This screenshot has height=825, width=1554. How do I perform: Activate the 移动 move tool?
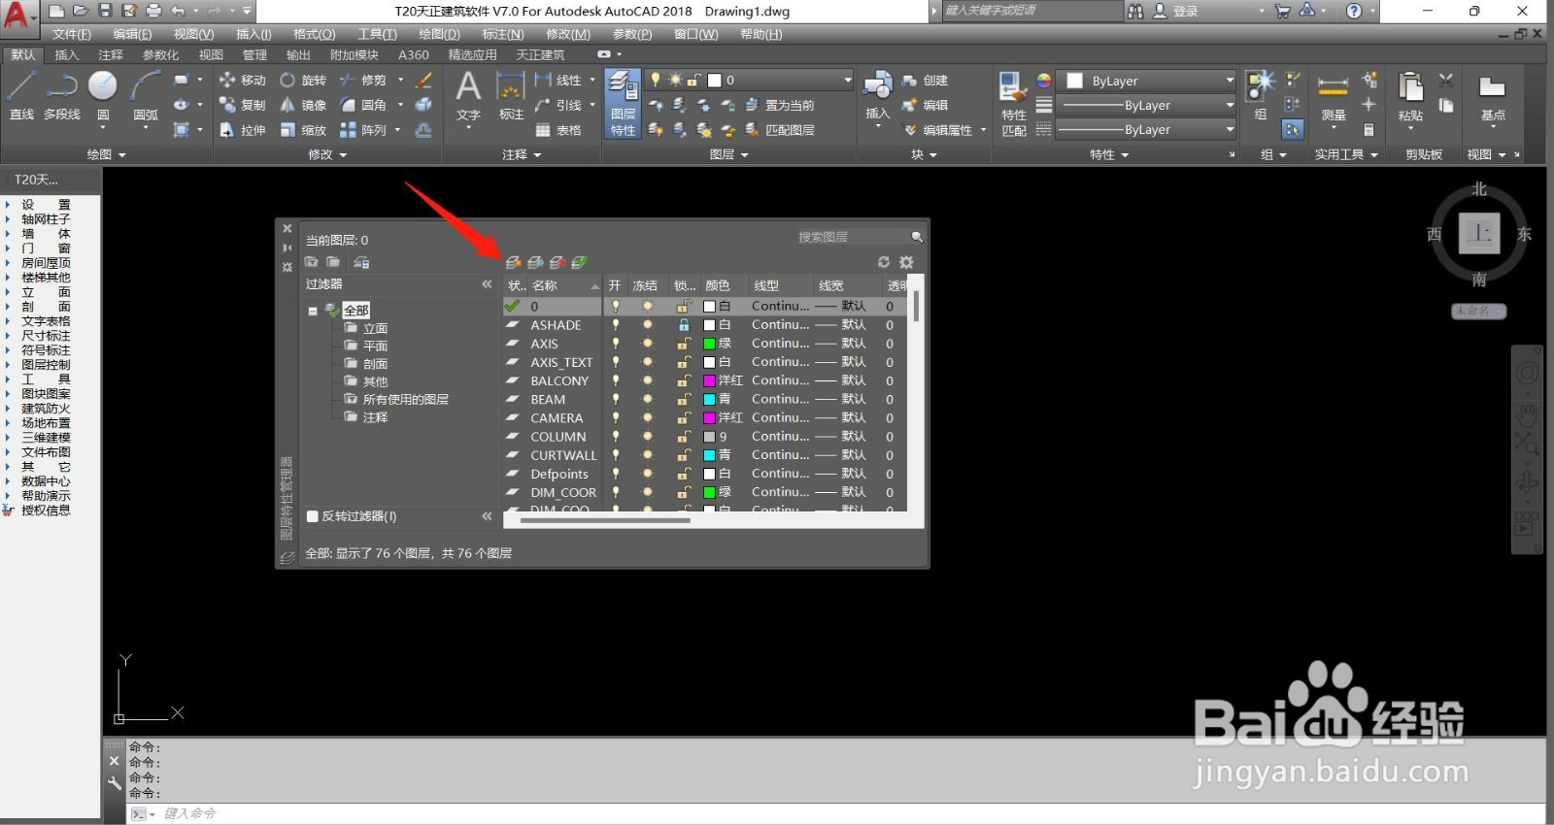[243, 80]
